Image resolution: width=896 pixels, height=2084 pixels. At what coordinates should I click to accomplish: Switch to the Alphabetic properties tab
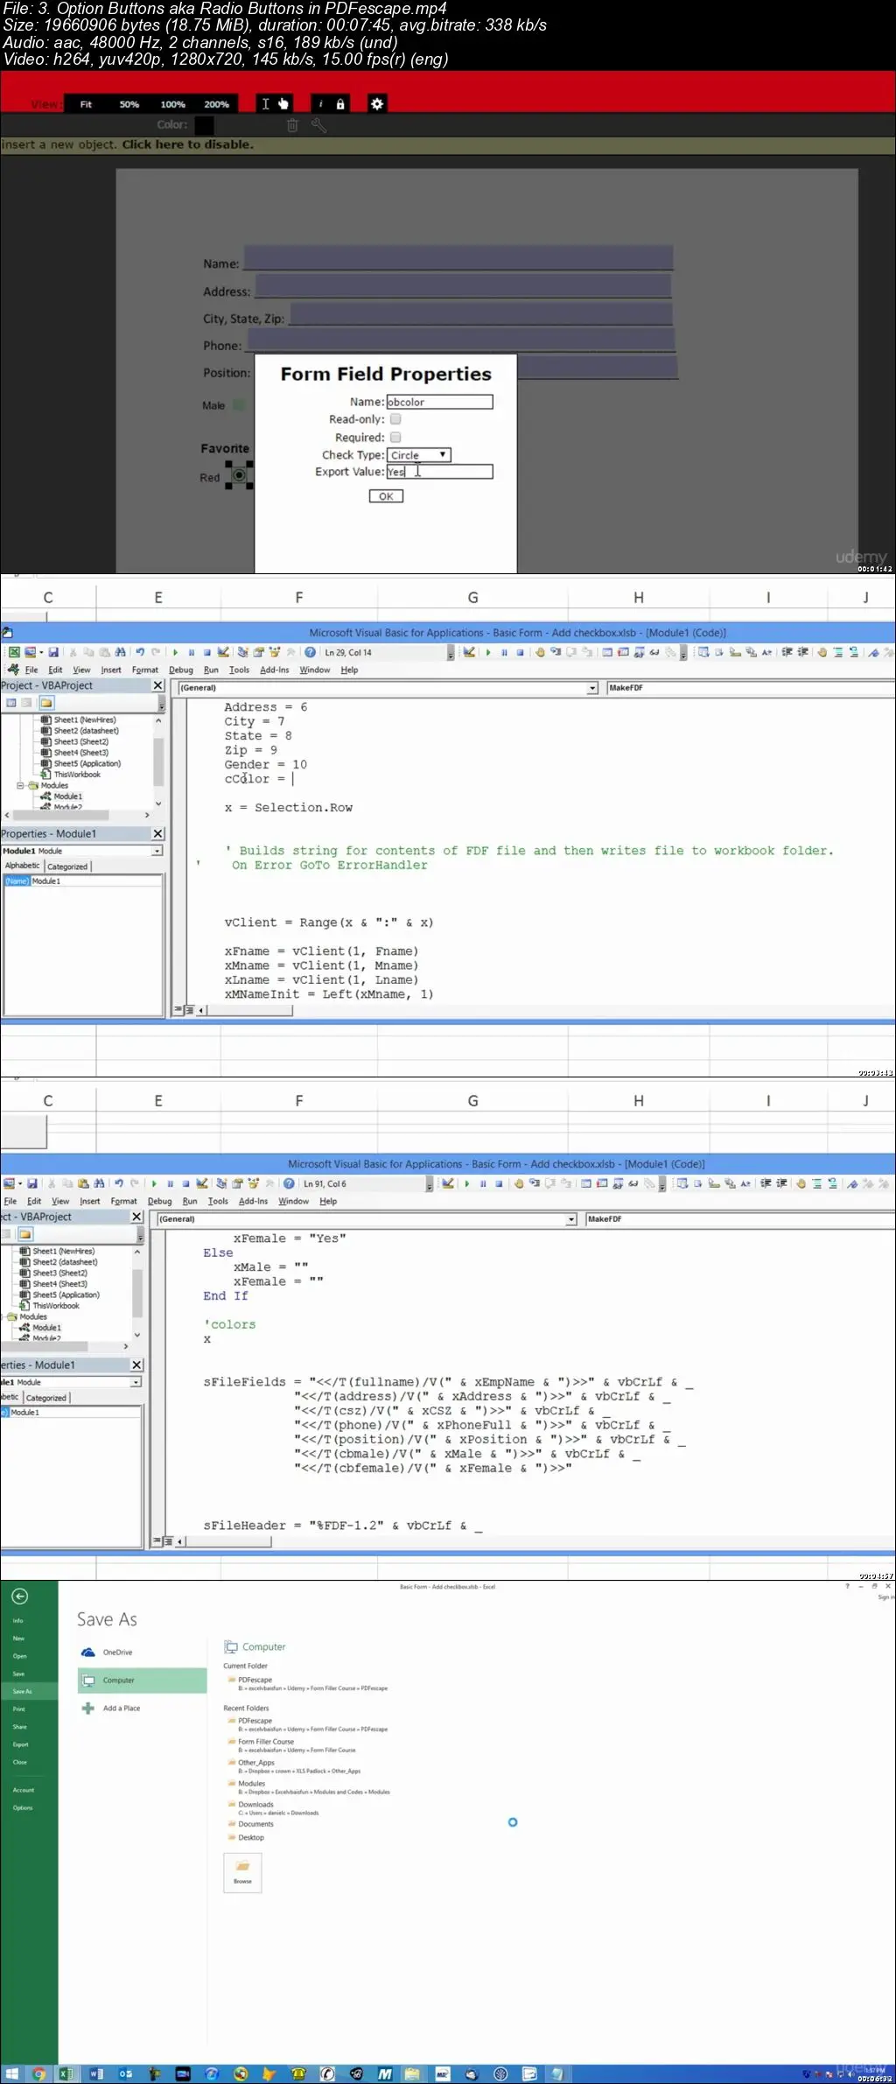(23, 866)
